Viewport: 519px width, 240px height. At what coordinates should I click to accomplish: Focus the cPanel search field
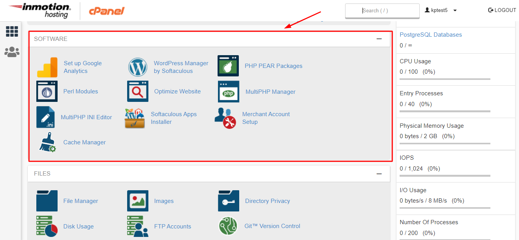tap(382, 11)
